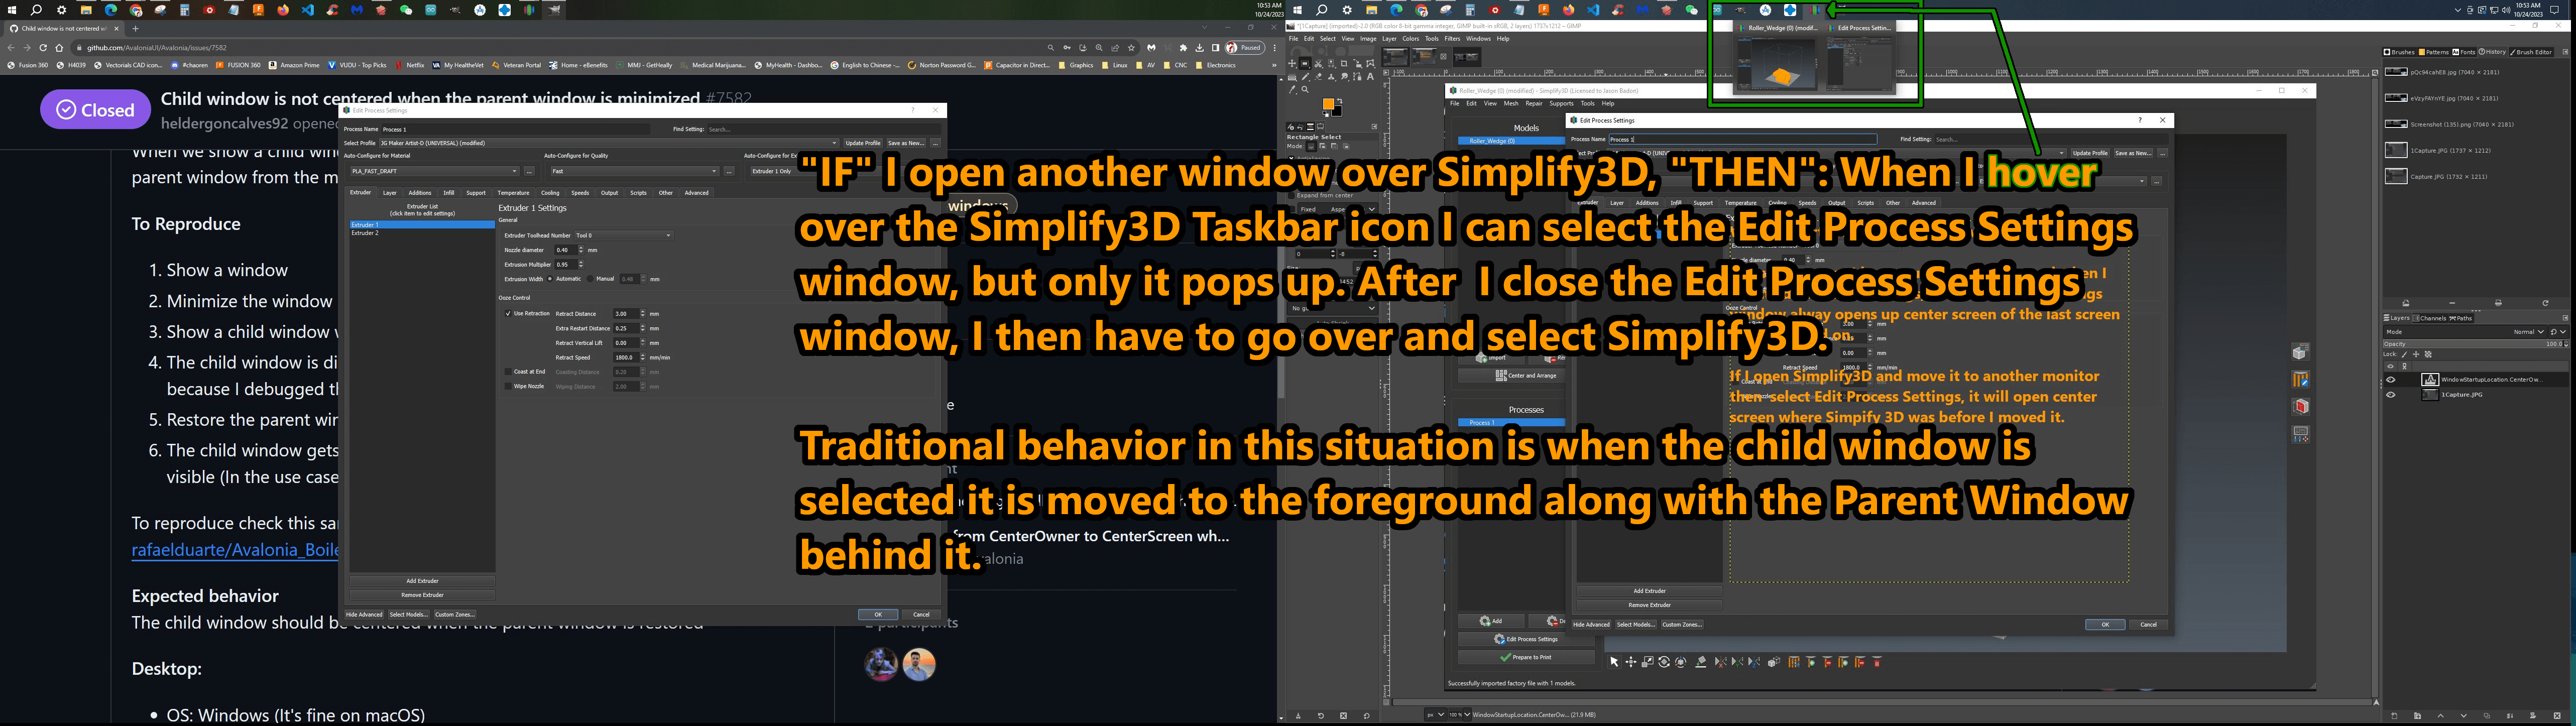Screen dimensions: 2576x726
Task: Switch to the Temperature tab
Action: coord(513,193)
